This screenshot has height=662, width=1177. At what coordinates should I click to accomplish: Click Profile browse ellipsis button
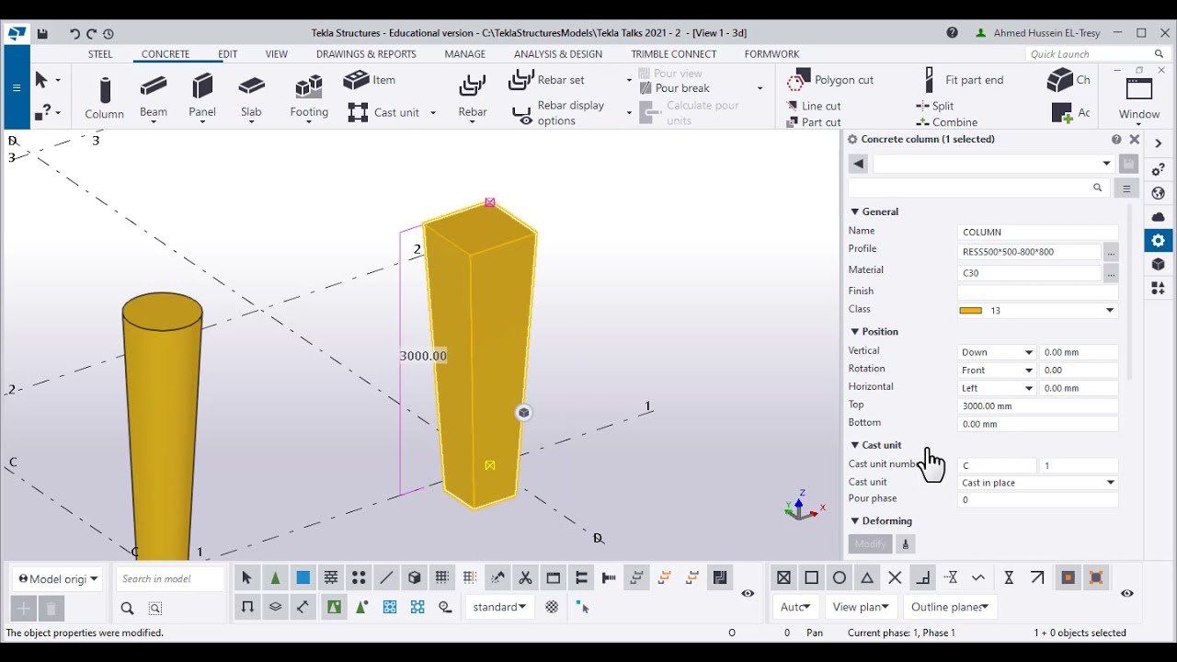(x=1111, y=252)
